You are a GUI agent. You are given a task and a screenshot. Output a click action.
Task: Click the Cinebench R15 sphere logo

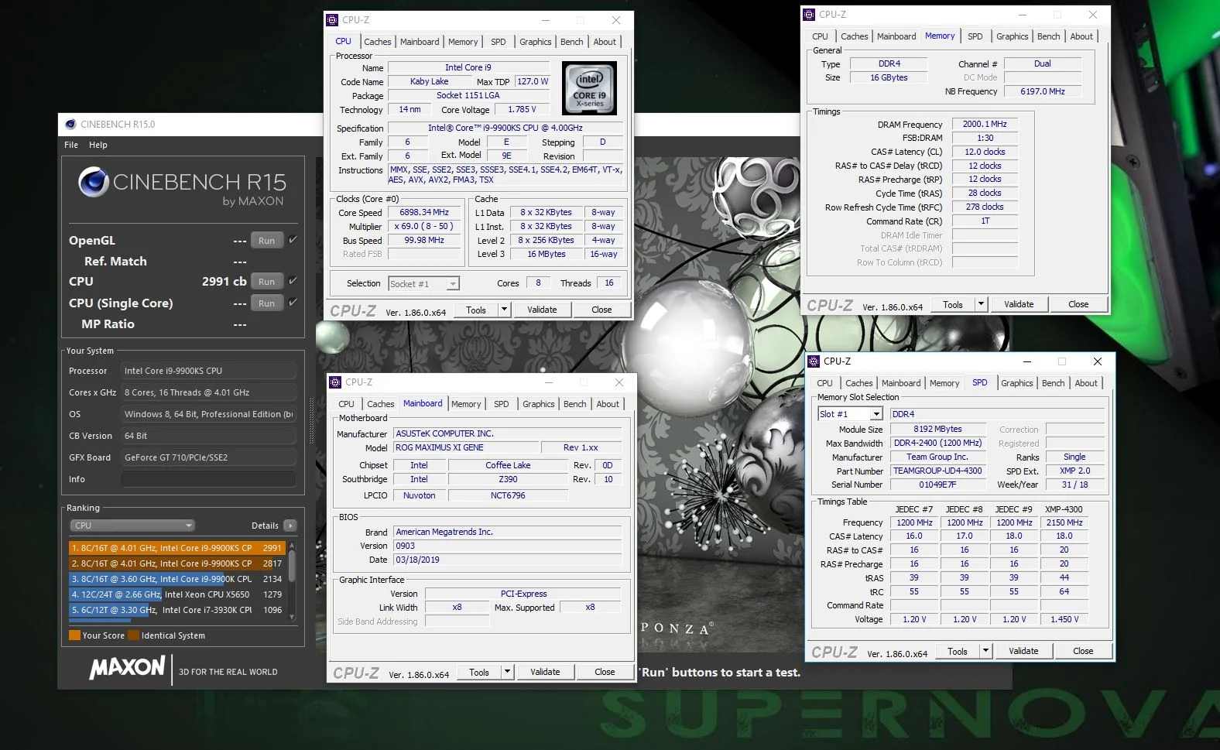point(94,182)
